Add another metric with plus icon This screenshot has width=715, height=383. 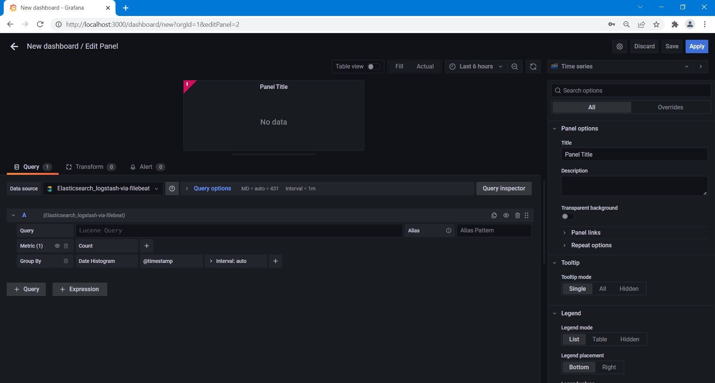(147, 246)
